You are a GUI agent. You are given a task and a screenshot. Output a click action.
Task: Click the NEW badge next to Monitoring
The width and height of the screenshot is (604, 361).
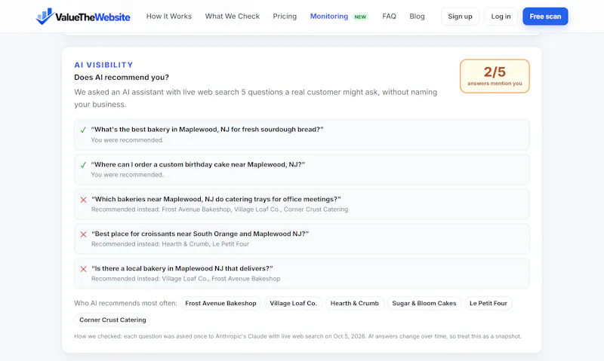(x=360, y=17)
